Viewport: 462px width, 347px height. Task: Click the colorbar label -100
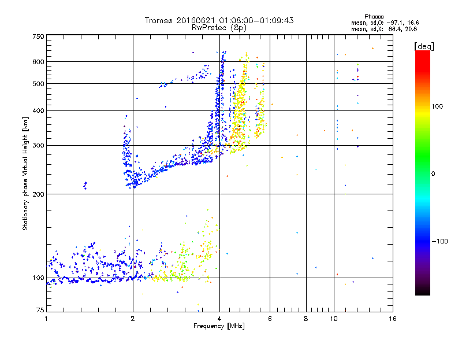(439, 241)
